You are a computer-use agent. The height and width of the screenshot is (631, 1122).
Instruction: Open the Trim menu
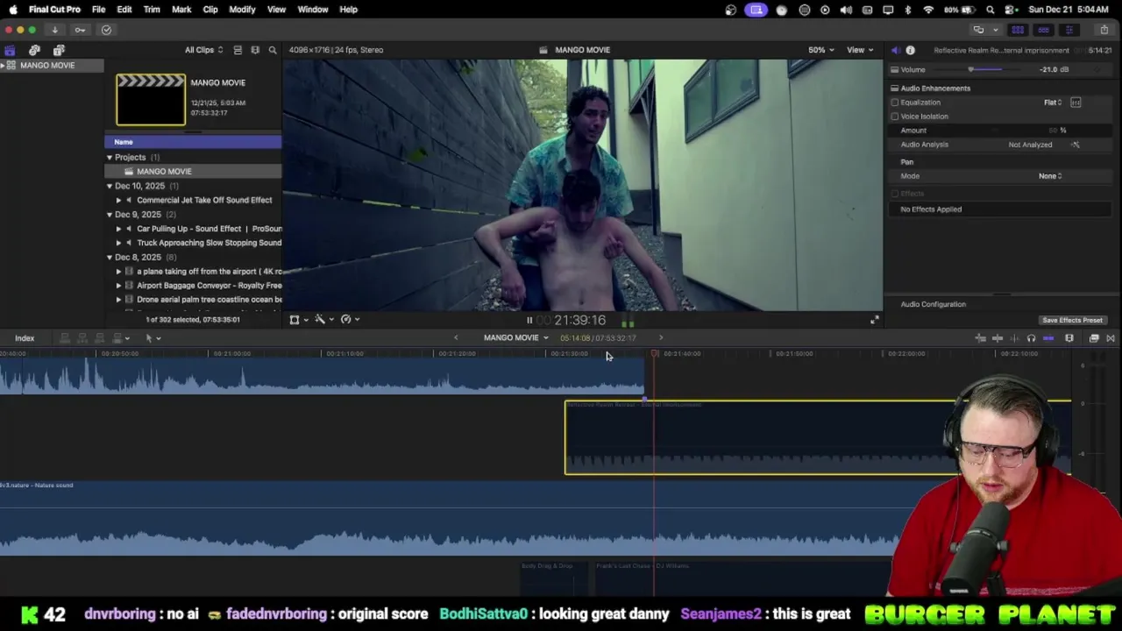pos(152,10)
